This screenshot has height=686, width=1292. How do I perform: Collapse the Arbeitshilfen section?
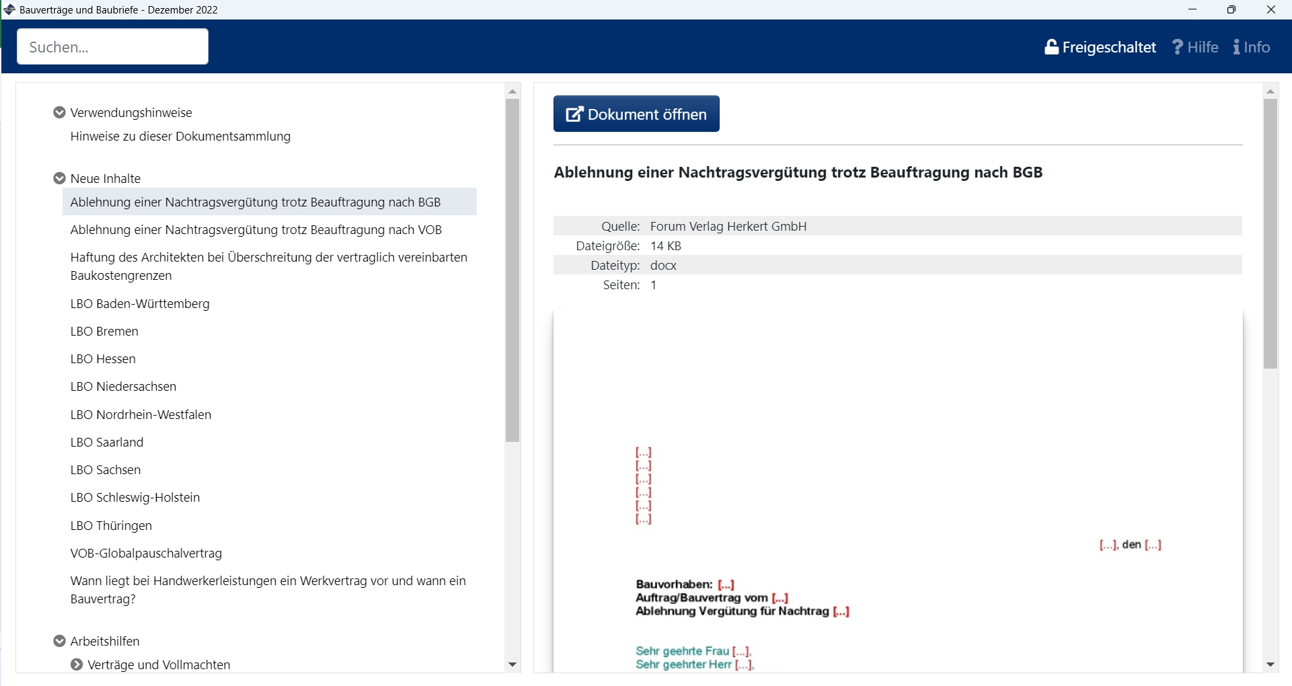tap(59, 641)
